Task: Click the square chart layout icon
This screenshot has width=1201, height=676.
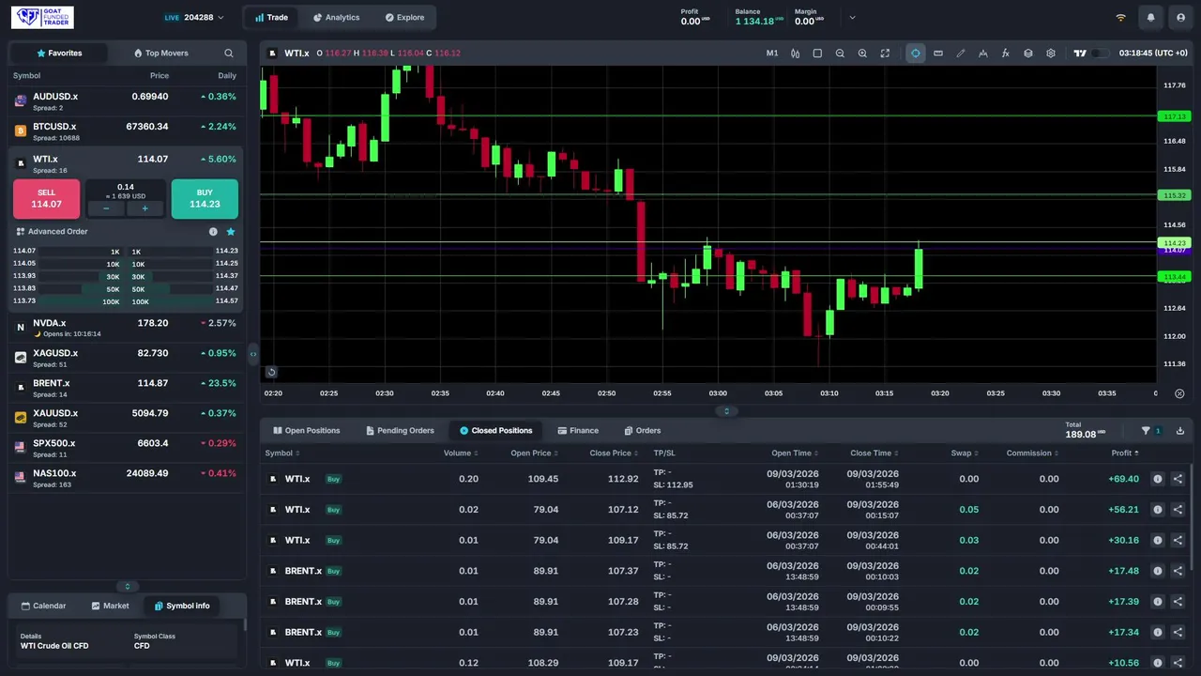Action: pyautogui.click(x=817, y=54)
